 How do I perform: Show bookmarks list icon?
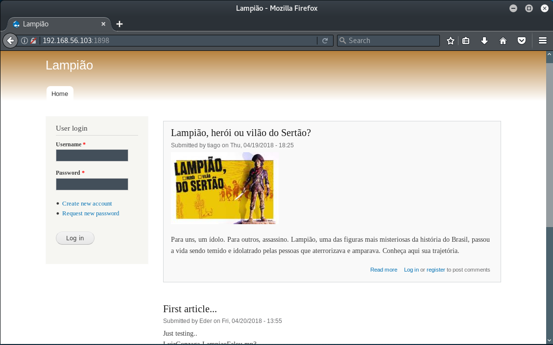pos(466,41)
